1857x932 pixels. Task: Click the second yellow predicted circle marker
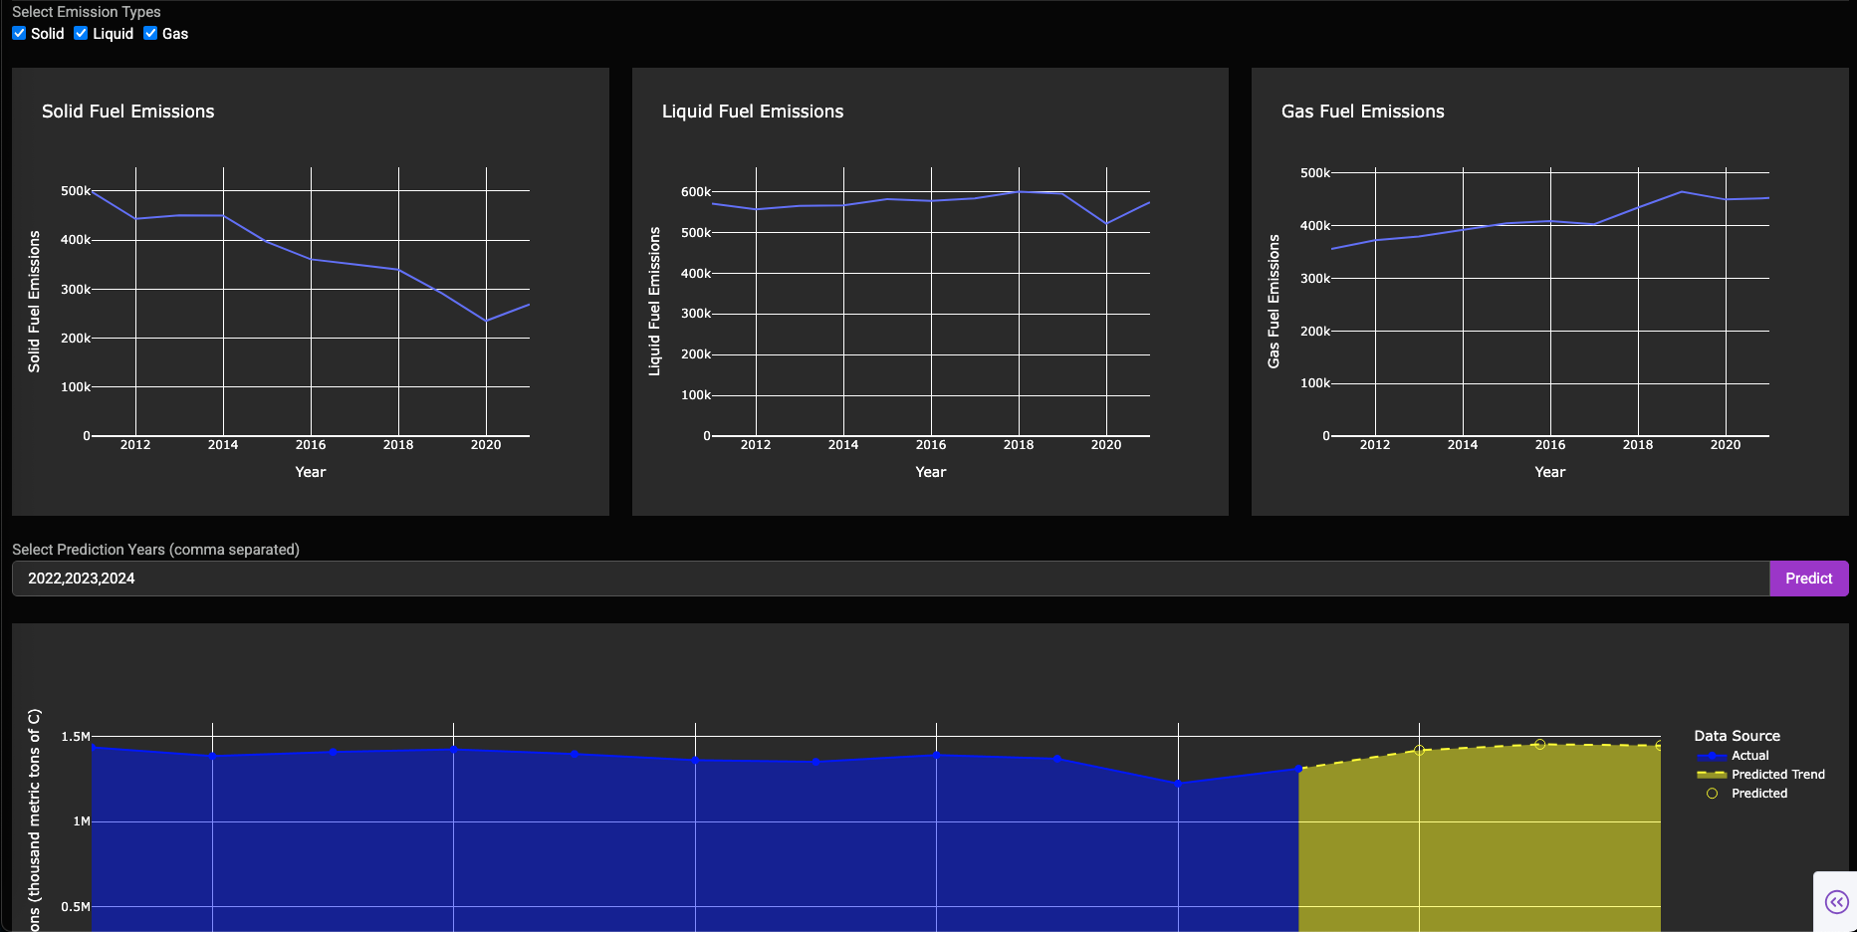[1539, 744]
